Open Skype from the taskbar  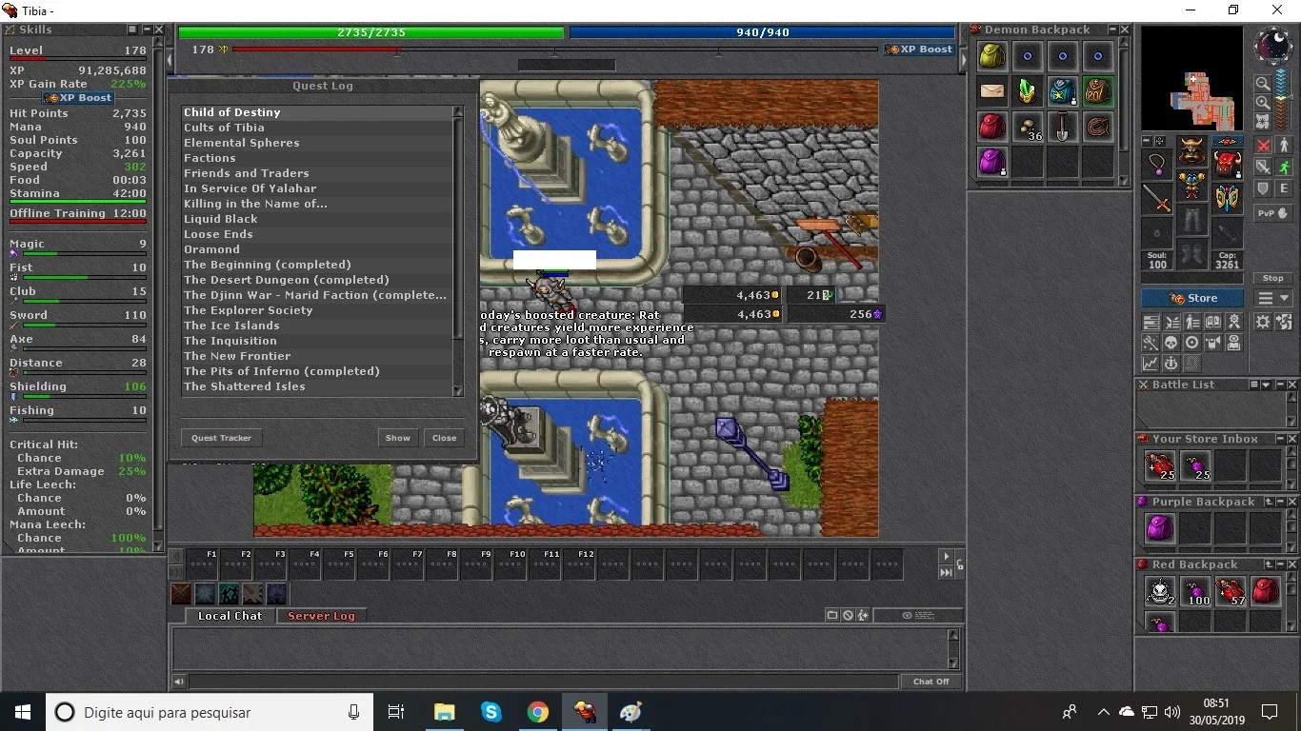tap(491, 712)
